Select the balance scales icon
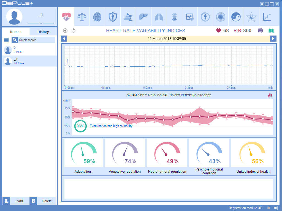The height and width of the screenshot is (211, 282). (x=82, y=17)
